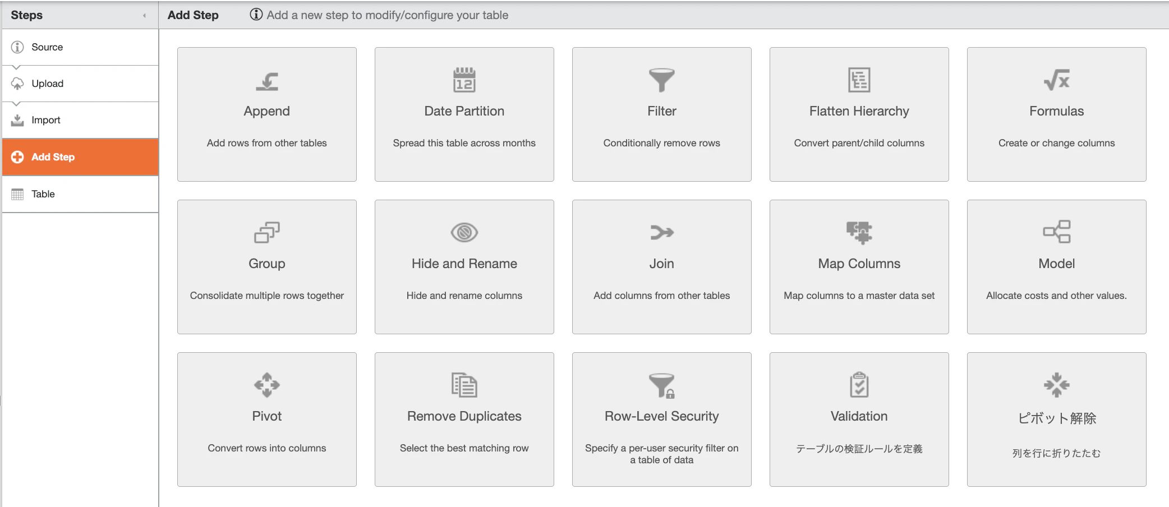
Task: Select the Row-Level Security funnel lock icon
Action: pyautogui.click(x=662, y=385)
